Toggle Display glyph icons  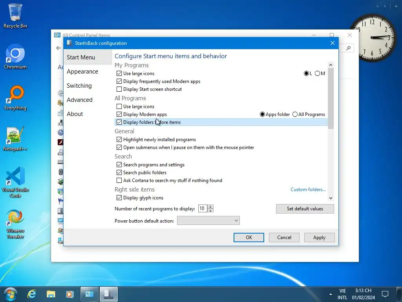119,198
